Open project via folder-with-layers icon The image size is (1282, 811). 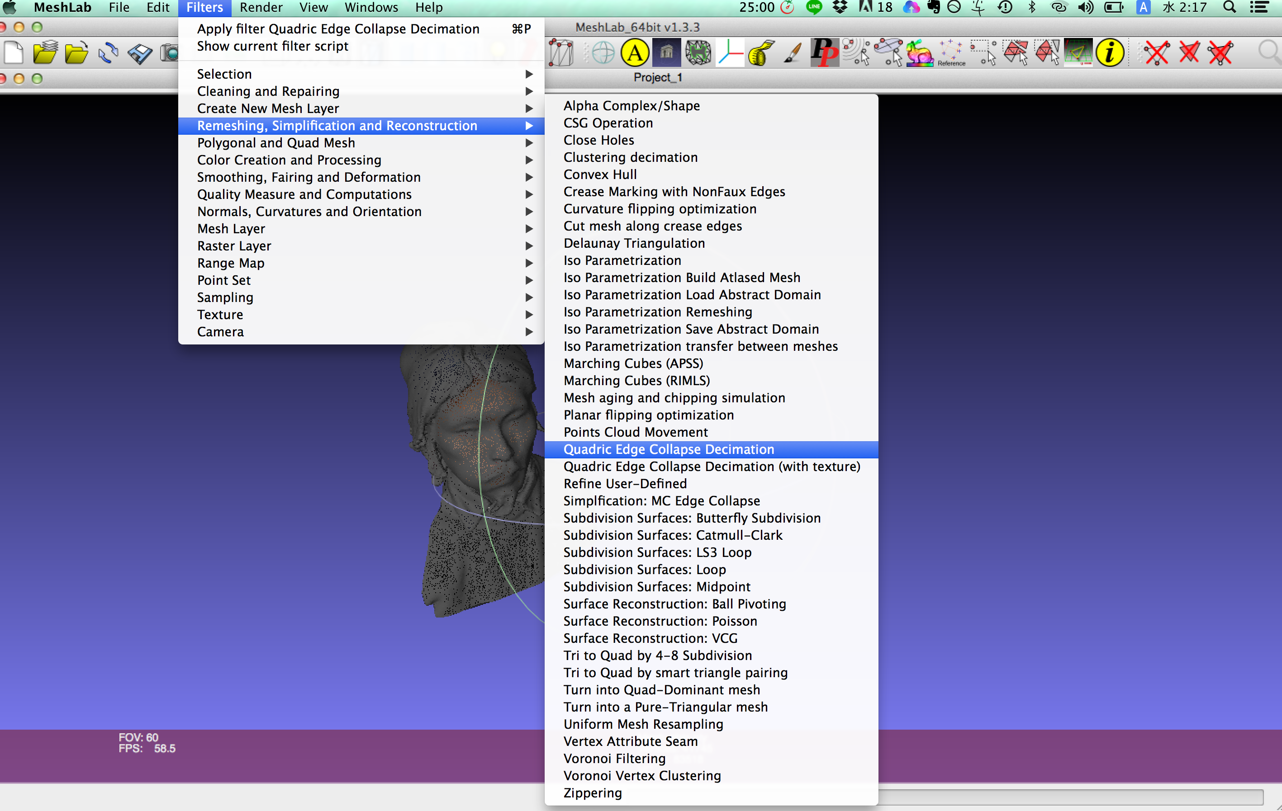pos(45,53)
